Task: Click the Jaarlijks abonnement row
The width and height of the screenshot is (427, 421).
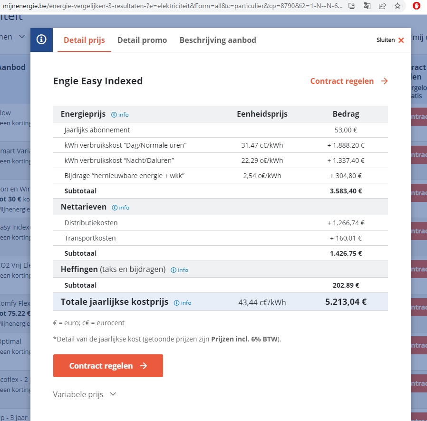Action: [x=221, y=130]
